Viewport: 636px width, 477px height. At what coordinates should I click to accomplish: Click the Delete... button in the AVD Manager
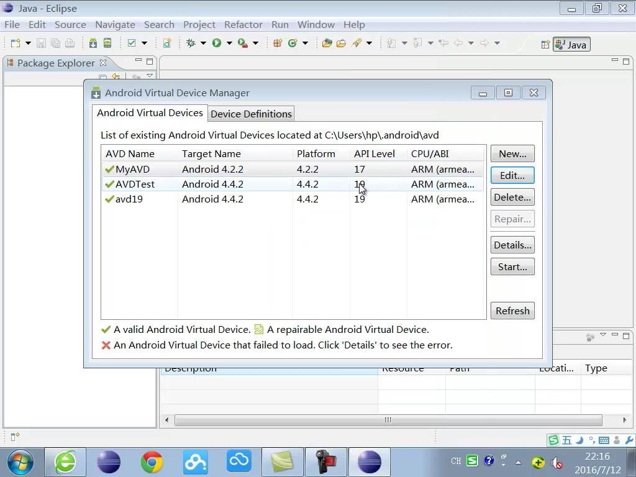512,198
